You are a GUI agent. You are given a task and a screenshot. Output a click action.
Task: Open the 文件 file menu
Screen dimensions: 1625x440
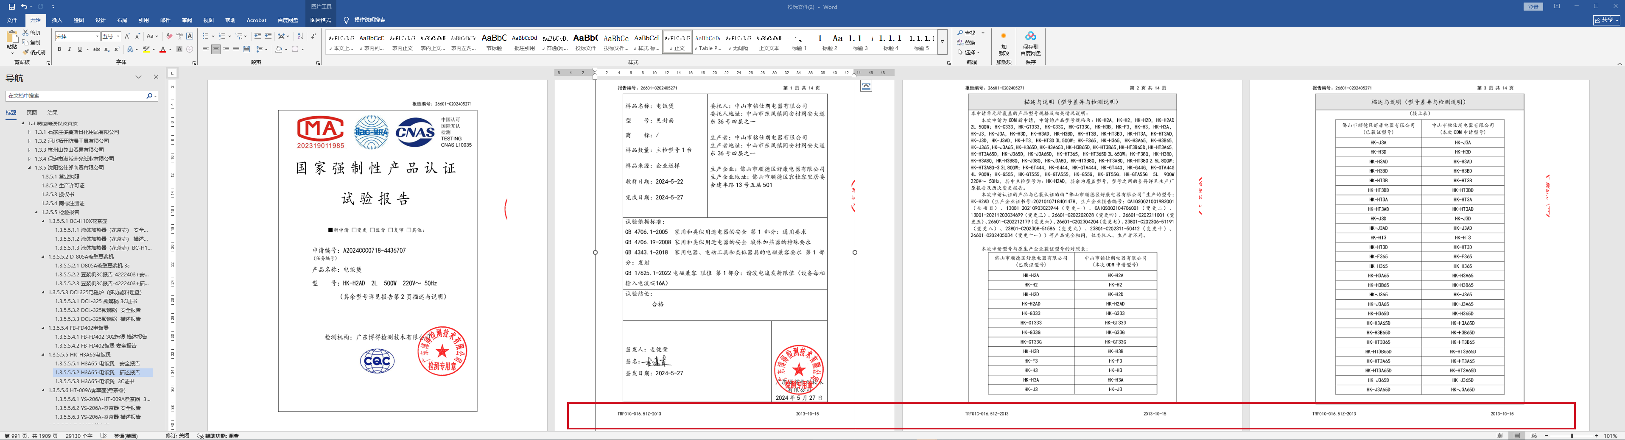(11, 20)
